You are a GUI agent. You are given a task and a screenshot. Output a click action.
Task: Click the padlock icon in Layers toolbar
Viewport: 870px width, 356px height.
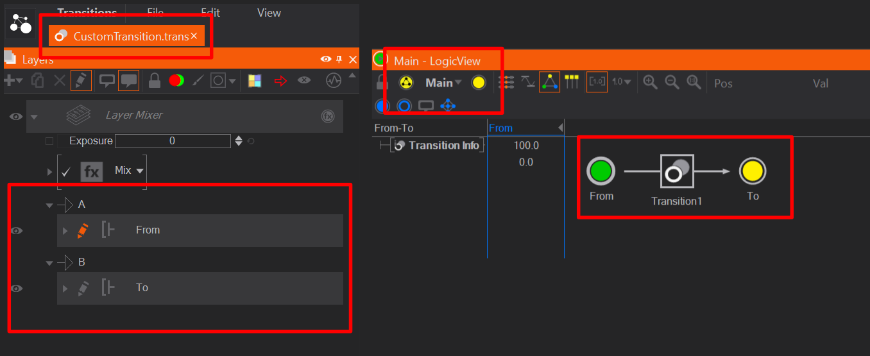click(x=154, y=81)
